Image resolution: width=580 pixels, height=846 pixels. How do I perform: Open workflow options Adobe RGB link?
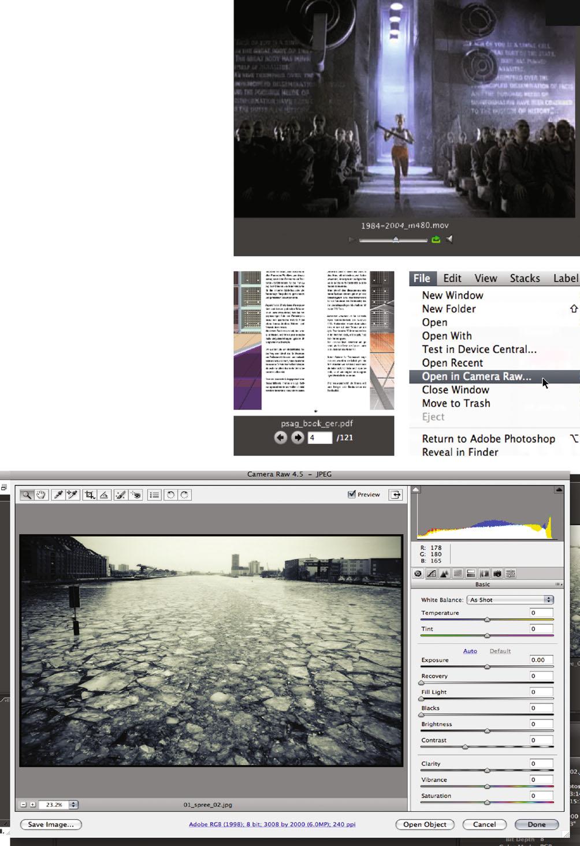272,825
